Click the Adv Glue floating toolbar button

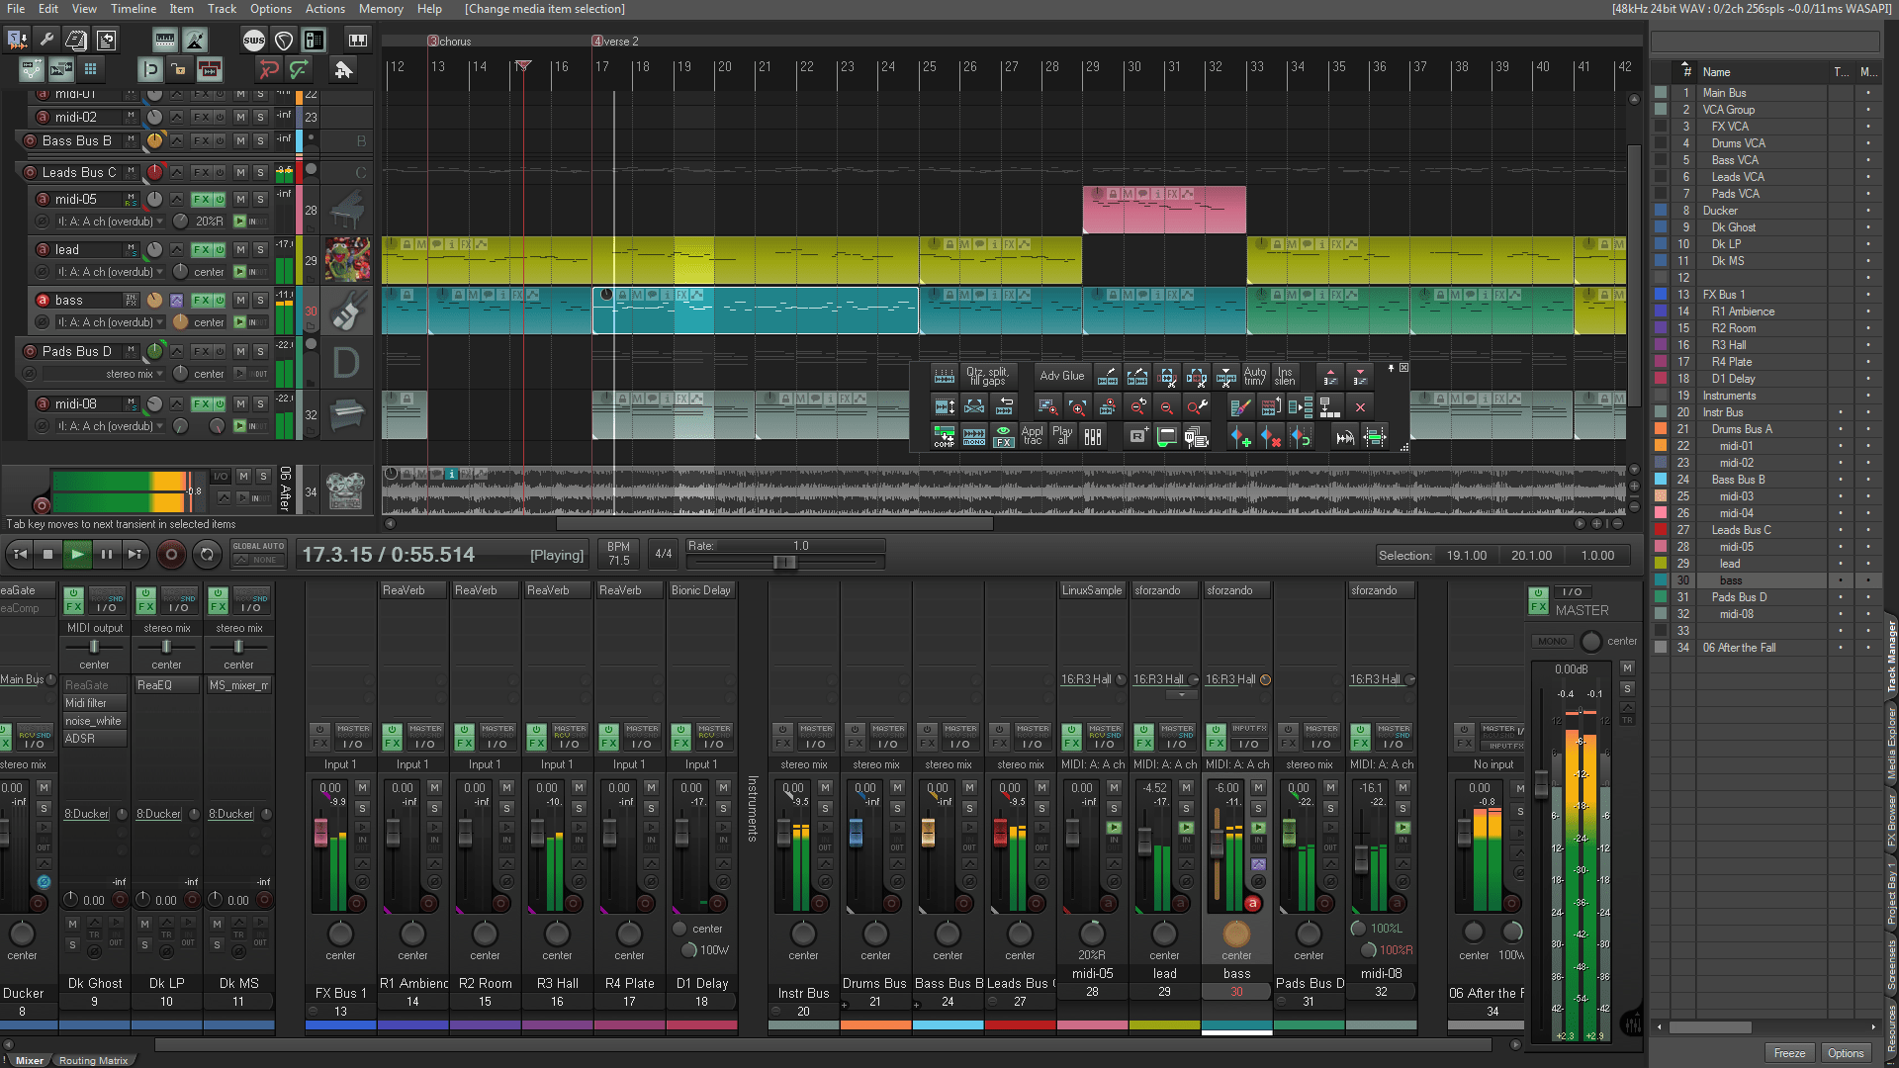(1061, 376)
